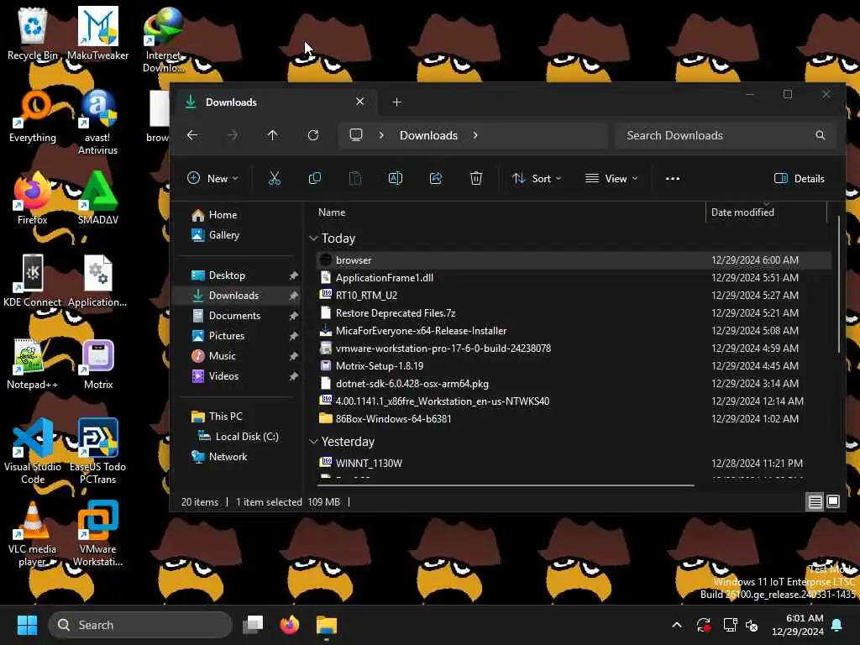Close the Downloads tab
The height and width of the screenshot is (645, 860).
(x=359, y=102)
